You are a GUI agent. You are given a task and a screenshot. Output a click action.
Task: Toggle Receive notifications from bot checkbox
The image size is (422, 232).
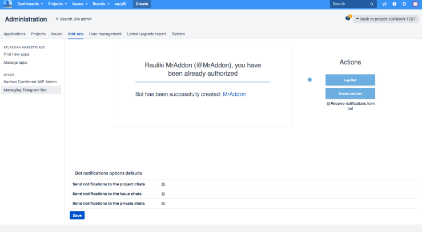coord(328,104)
